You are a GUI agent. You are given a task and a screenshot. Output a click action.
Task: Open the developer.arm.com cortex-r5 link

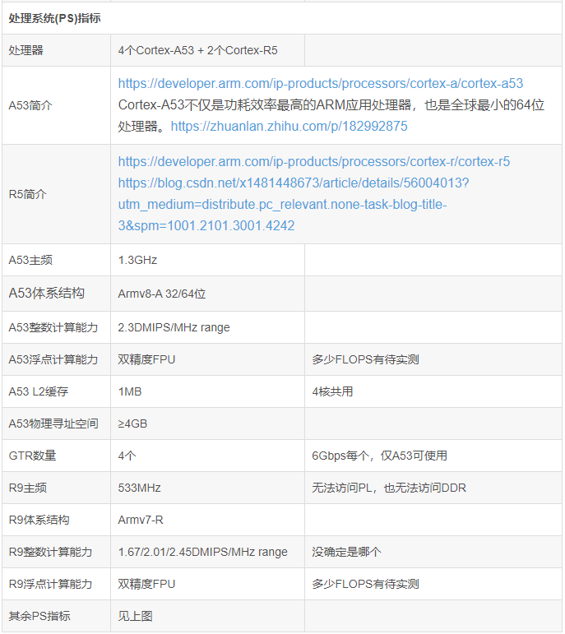(314, 161)
